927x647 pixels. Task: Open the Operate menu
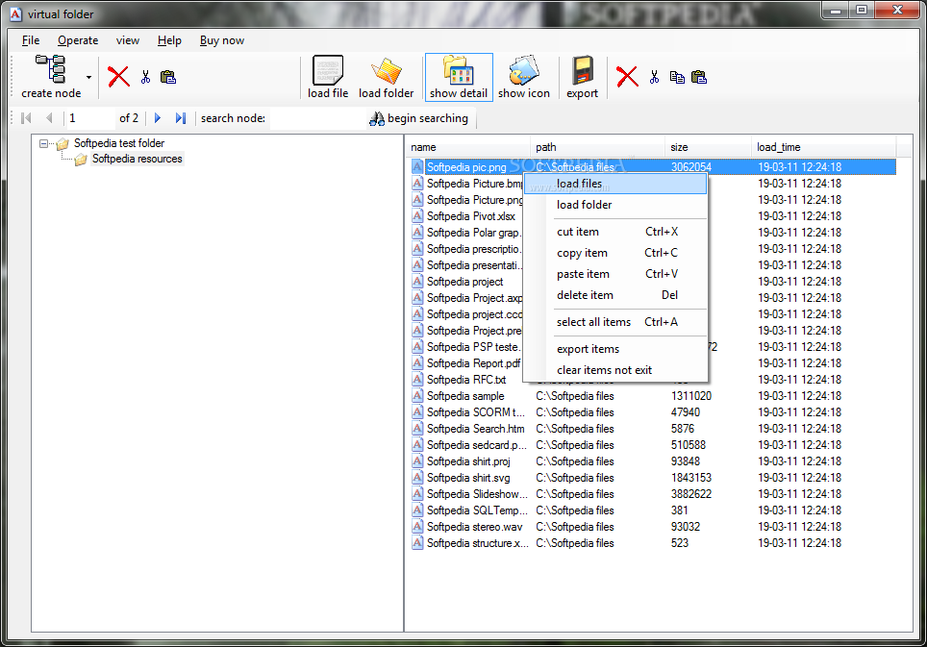78,40
